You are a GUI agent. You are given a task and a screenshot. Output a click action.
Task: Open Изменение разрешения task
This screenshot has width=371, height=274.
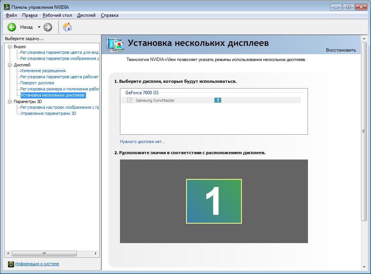[43, 71]
